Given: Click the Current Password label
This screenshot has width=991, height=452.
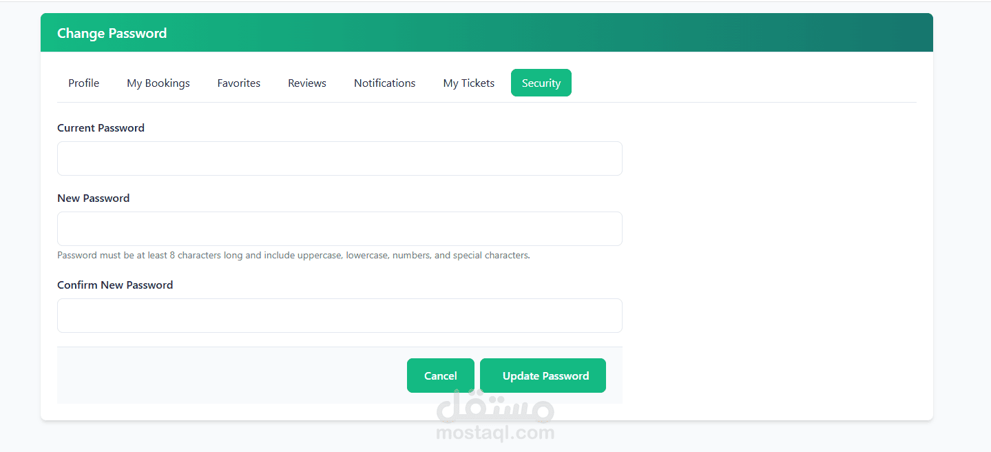Looking at the screenshot, I should (x=101, y=127).
